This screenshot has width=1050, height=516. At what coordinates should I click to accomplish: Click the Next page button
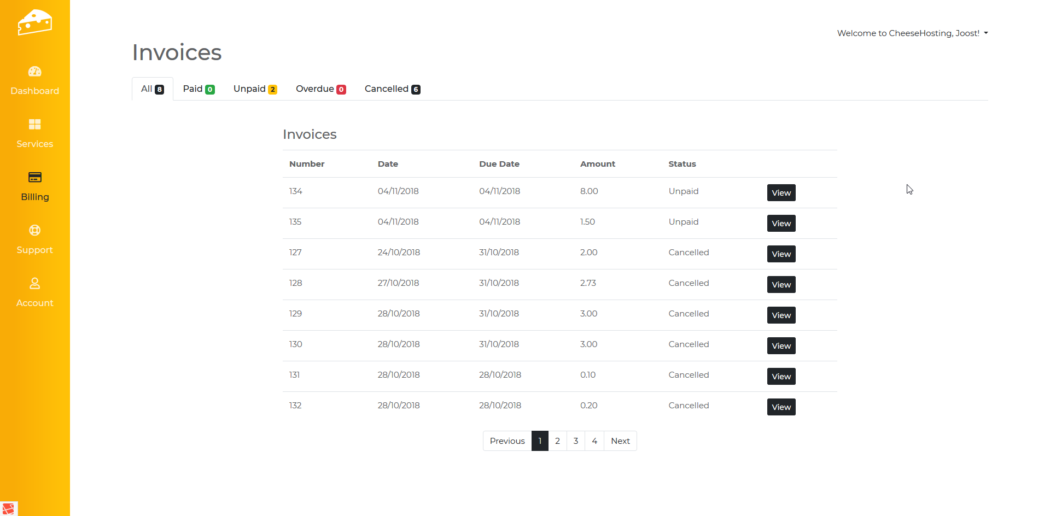tap(620, 441)
